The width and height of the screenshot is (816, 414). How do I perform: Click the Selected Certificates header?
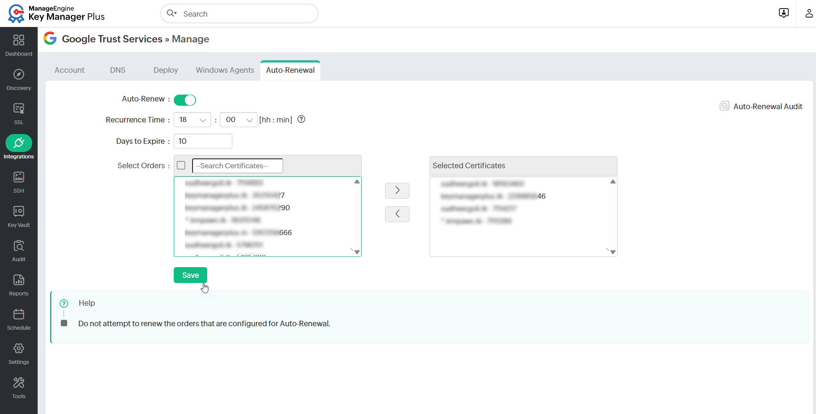[x=523, y=166]
